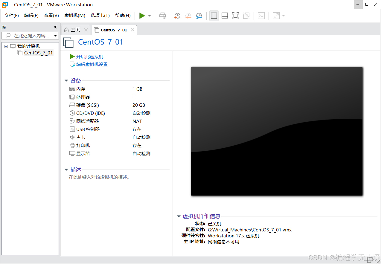
Task: Click the 硬盘 (SCSI) device icon
Action: coord(72,105)
